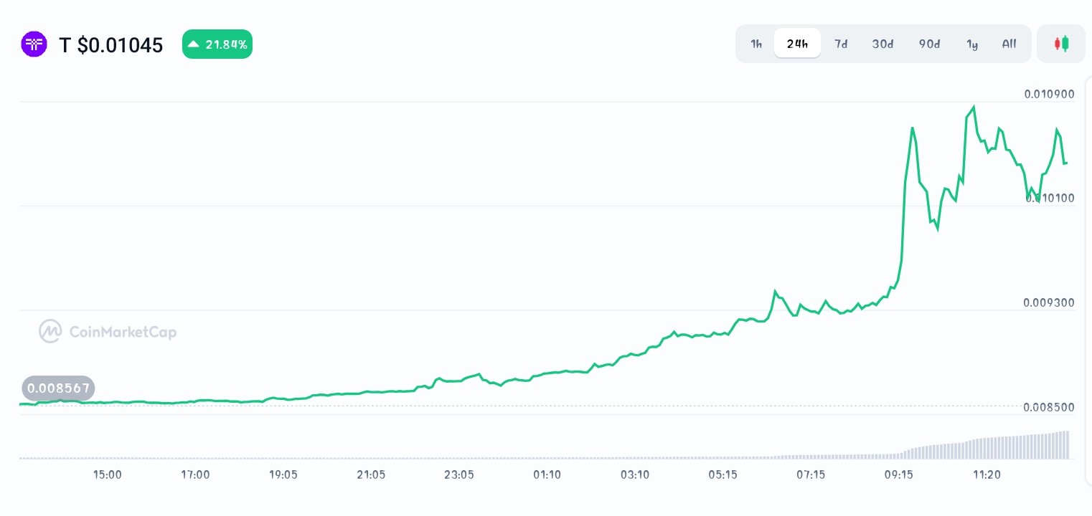This screenshot has height=516, width=1092.
Task: Select the 1y time range tab
Action: click(972, 44)
